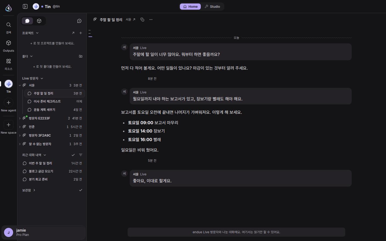Click the app logo at top left
The width and height of the screenshot is (386, 241).
click(x=9, y=8)
